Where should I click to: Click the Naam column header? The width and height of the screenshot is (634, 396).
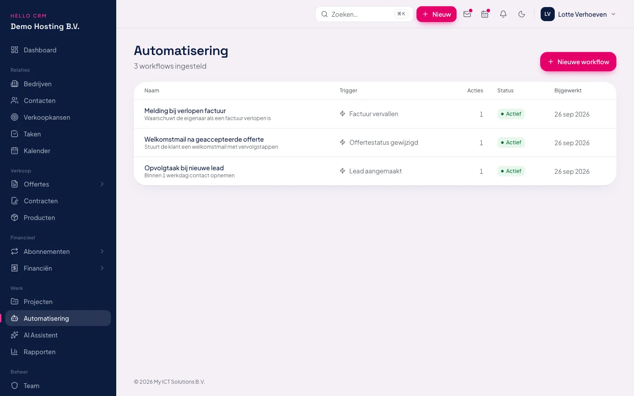pos(152,91)
